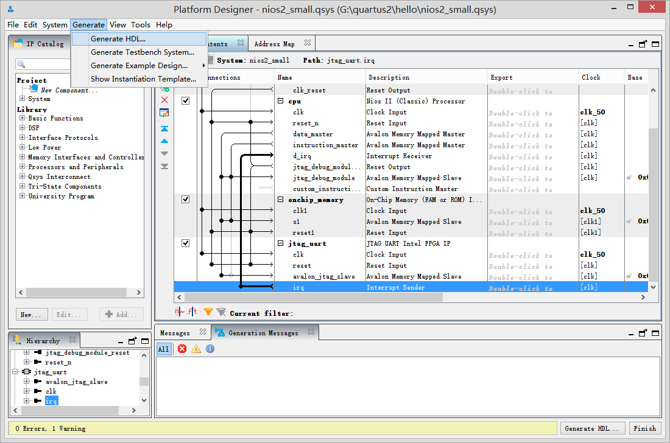Expand University Program category

click(22, 196)
